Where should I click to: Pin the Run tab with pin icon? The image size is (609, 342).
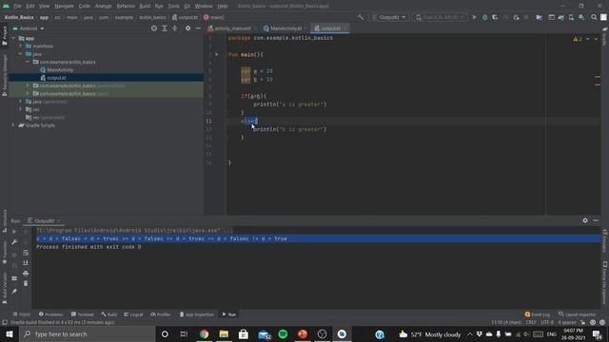pos(14,292)
